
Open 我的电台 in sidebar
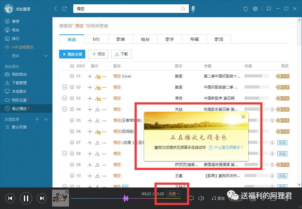(16, 74)
